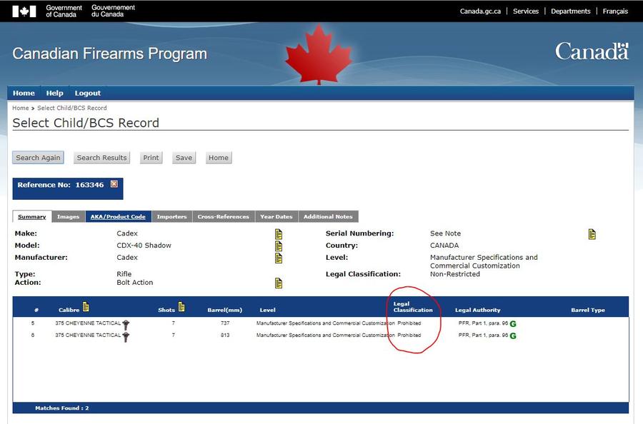This screenshot has height=424, width=643.
Task: Click the Bolt Action value
Action: [x=135, y=282]
